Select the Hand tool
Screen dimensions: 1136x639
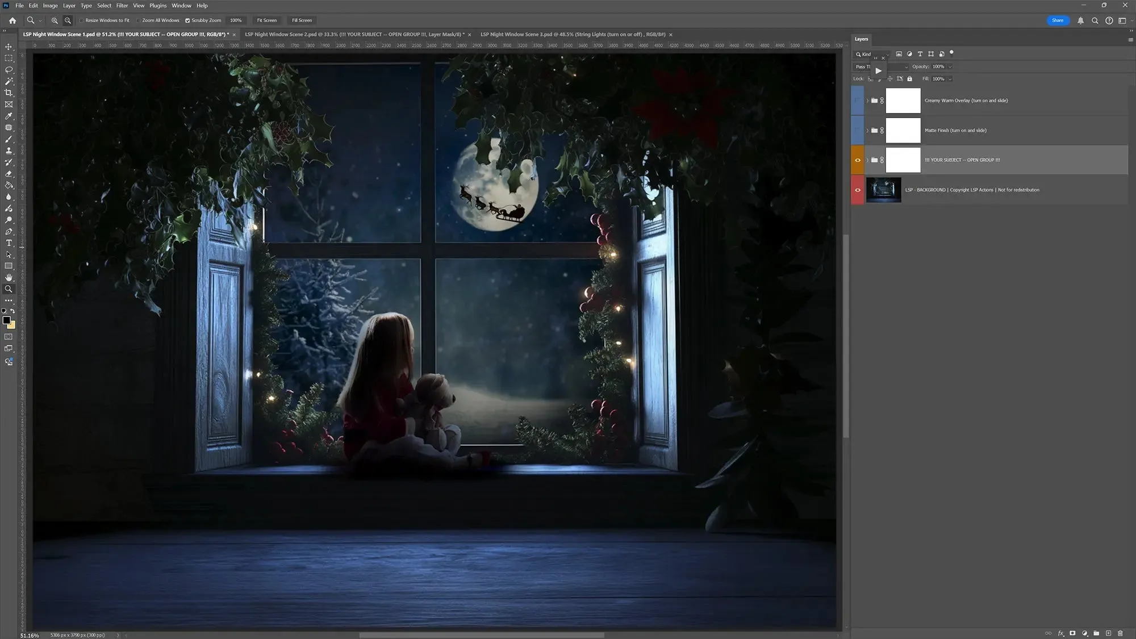tap(9, 277)
